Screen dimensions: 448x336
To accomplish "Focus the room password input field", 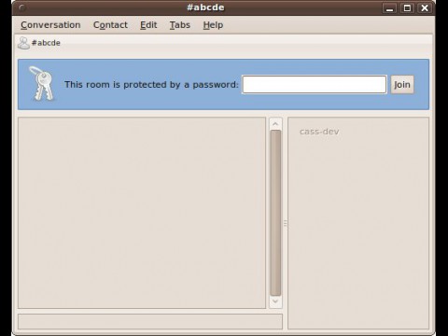I will (315, 84).
